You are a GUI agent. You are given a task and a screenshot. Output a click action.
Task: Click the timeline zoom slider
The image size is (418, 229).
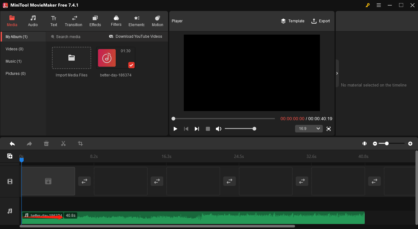point(392,143)
